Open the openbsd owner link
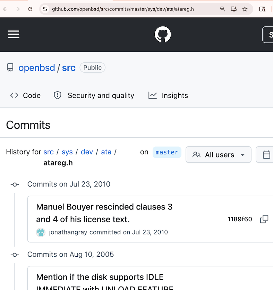 [37, 68]
